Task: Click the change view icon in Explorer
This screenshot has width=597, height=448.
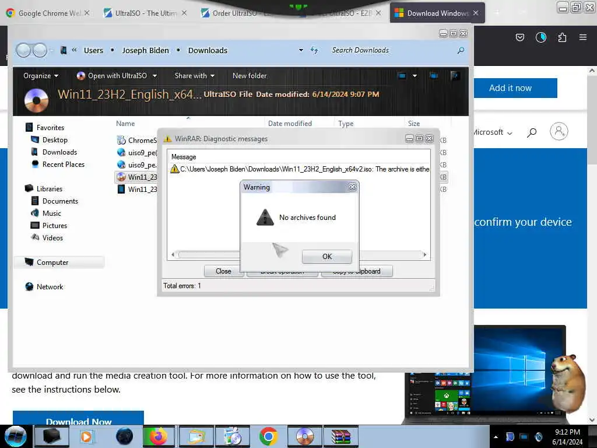Action: 402,76
